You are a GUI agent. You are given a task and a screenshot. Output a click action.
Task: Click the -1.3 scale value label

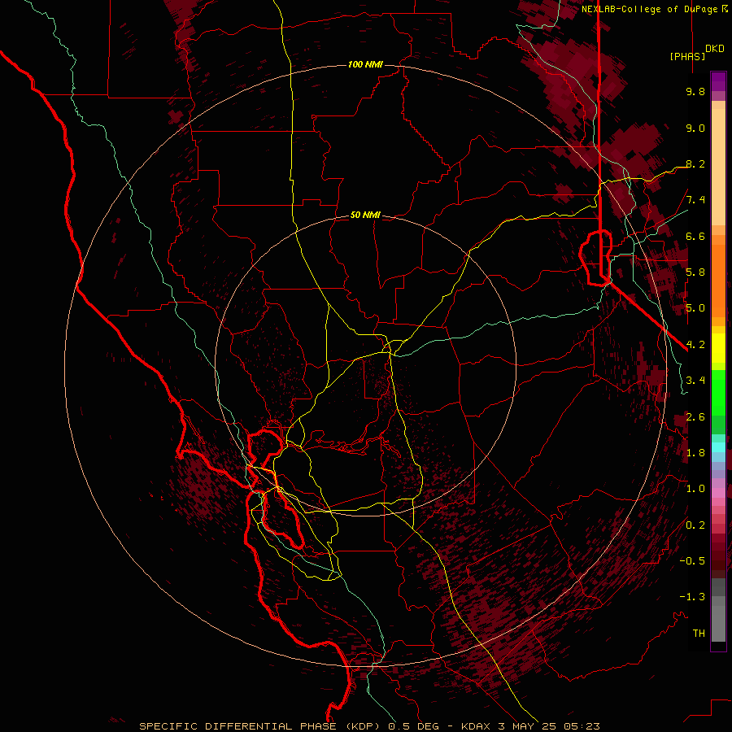(692, 597)
